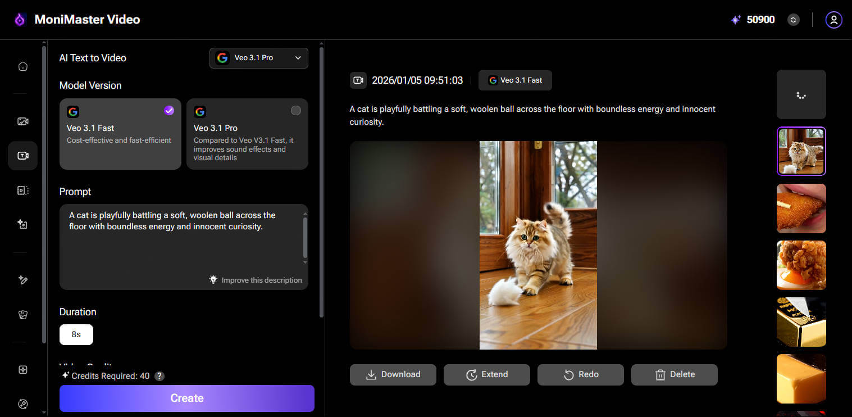
Task: Select the AI Image tool in the sidebar
Action: pos(22,121)
